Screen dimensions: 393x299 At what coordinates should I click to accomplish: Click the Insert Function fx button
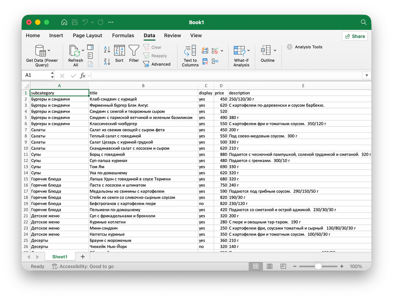[83, 75]
